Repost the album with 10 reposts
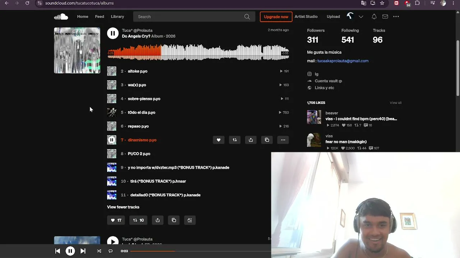The image size is (460, 258). [x=138, y=220]
